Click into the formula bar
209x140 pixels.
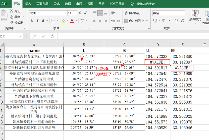133,36
